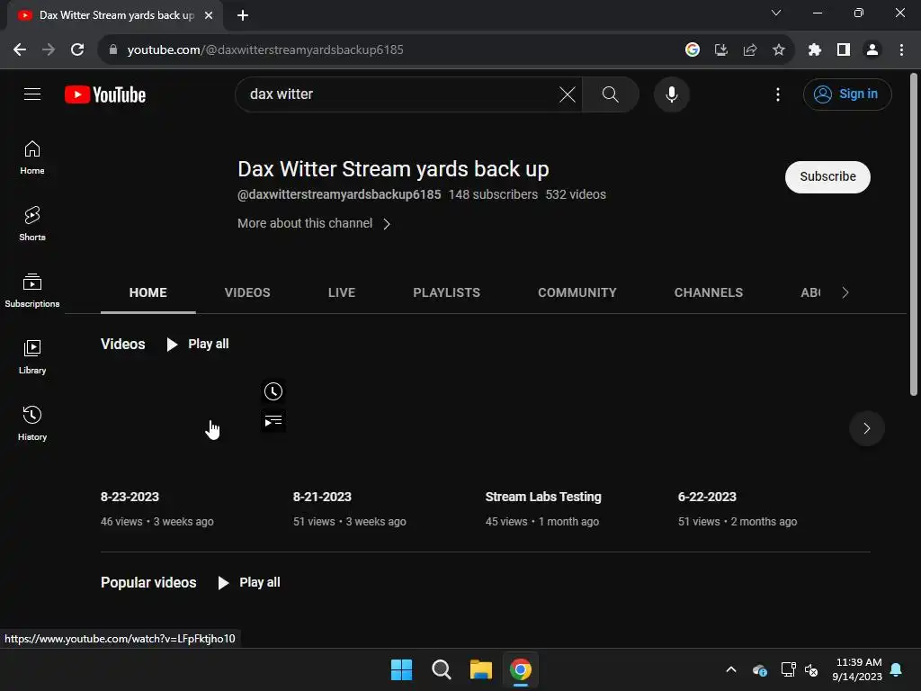
Task: Switch to the LIVE tab
Action: (x=341, y=292)
